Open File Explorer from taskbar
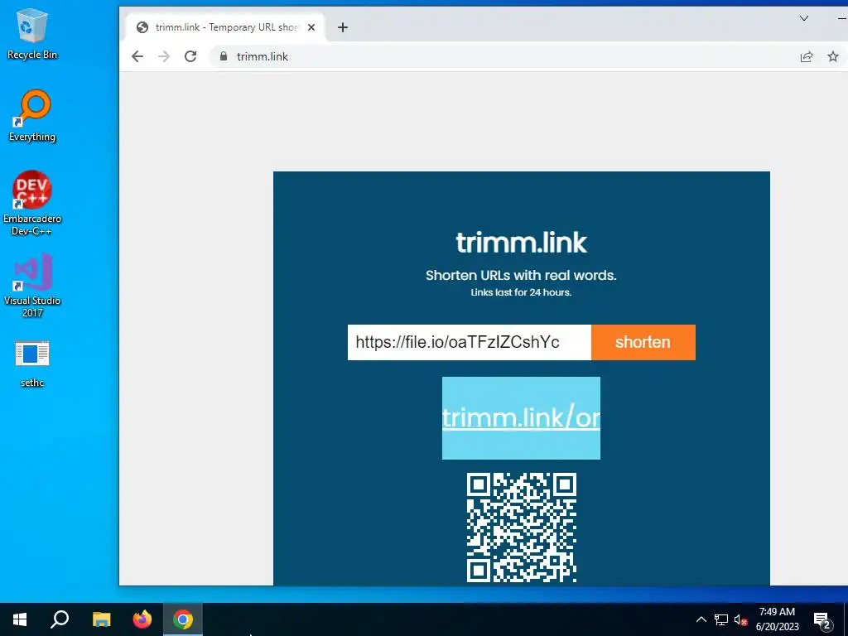Screen dimensions: 848x636 pyautogui.click(x=101, y=619)
